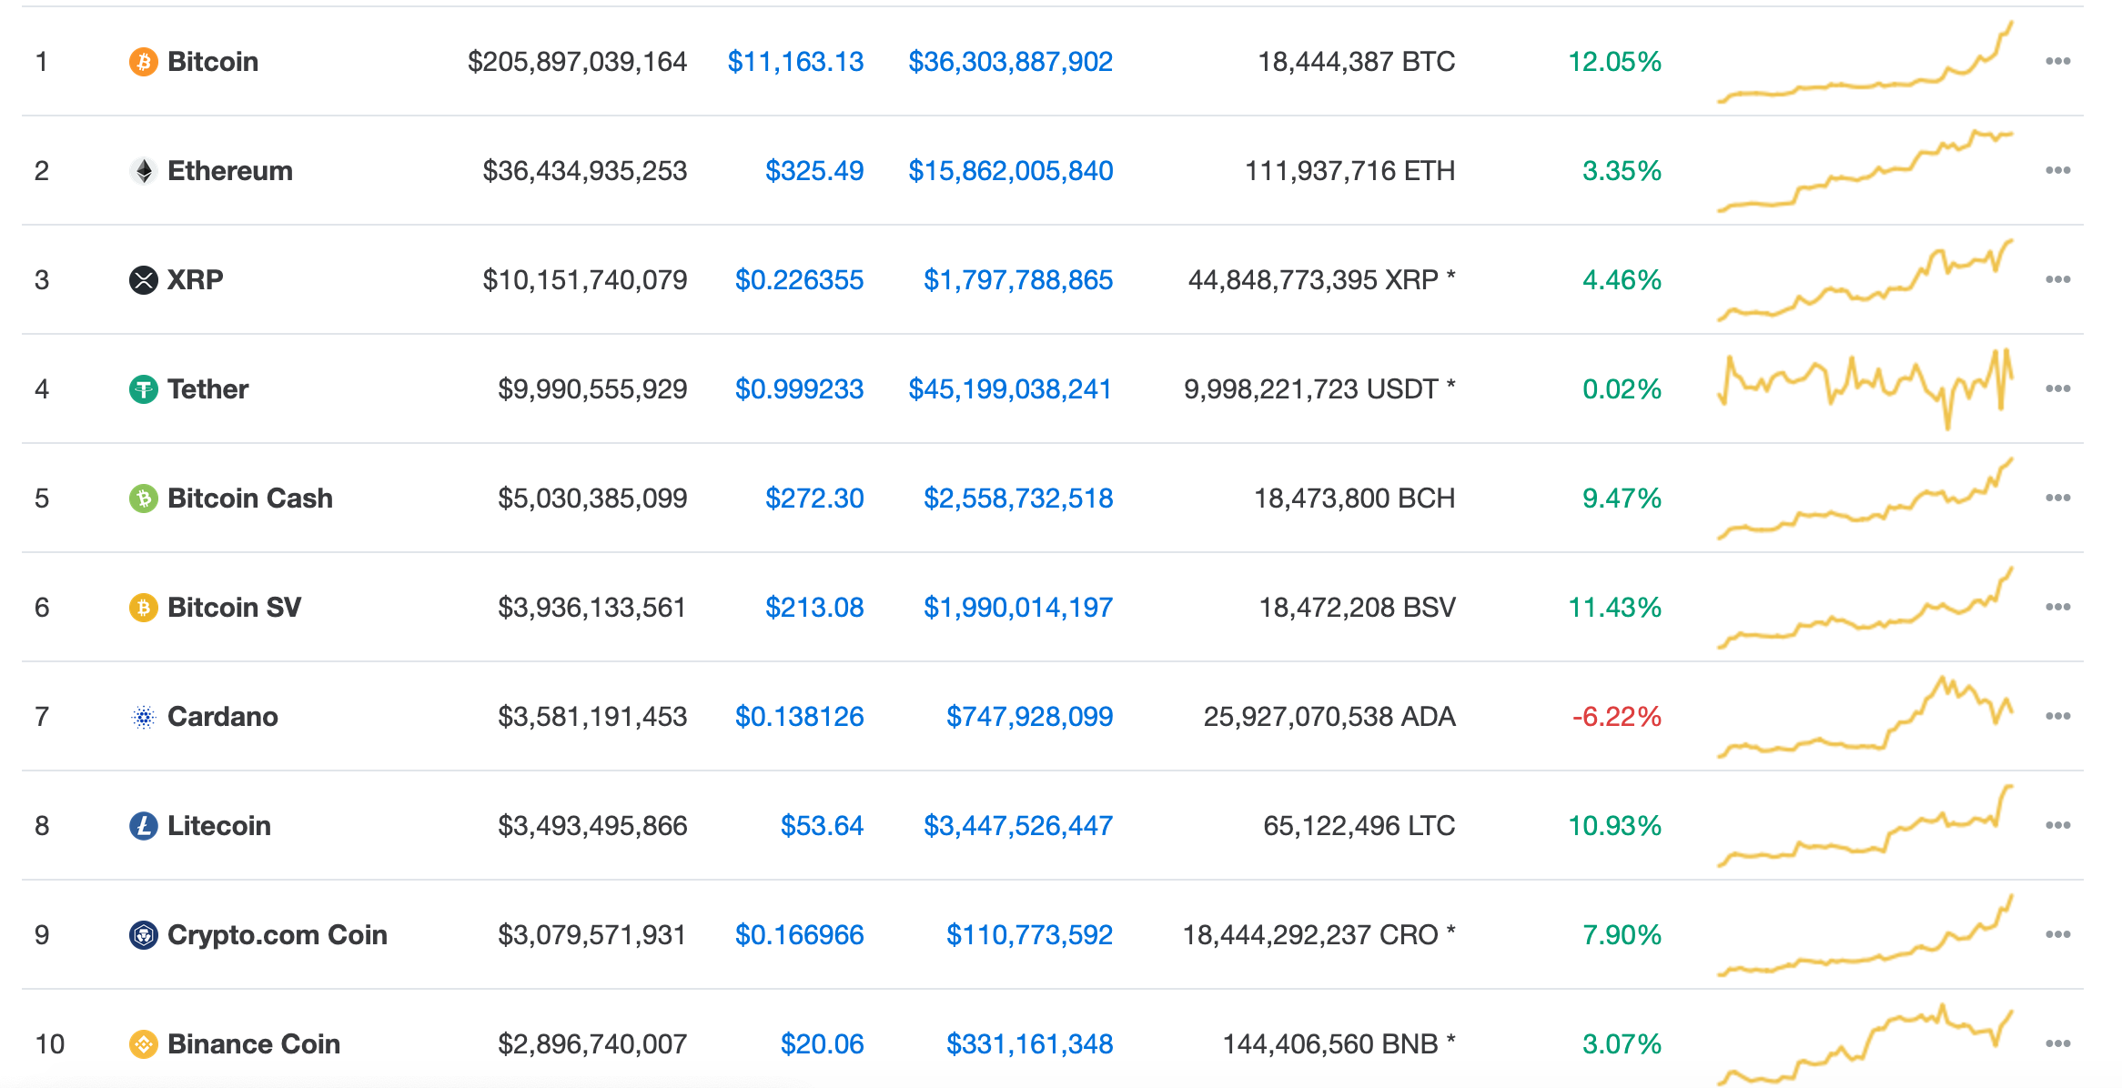Follow the Tether name link
The image size is (2122, 1088).
[x=208, y=389]
